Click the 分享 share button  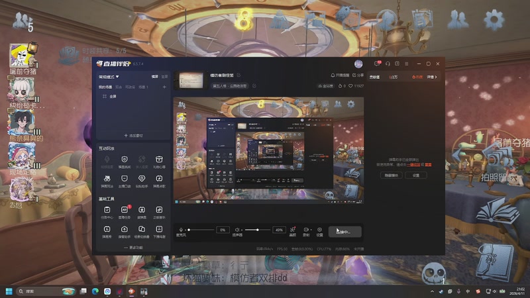[358, 75]
